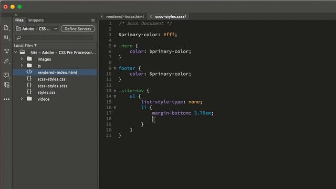Viewport: 336px width, 189px height.
Task: Click the 3.75em value on line 17
Action: (x=203, y=113)
